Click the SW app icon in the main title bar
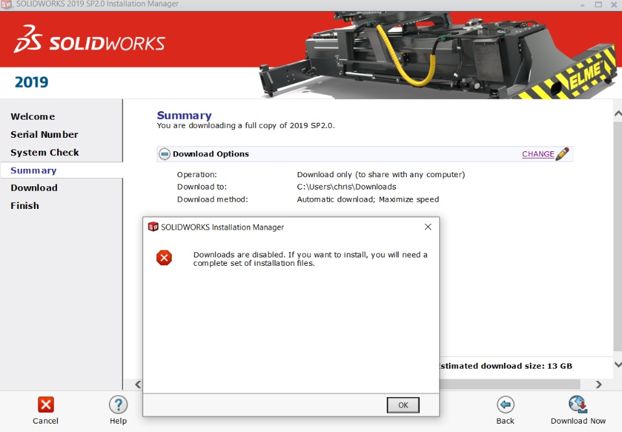The width and height of the screenshot is (622, 432). point(6,5)
